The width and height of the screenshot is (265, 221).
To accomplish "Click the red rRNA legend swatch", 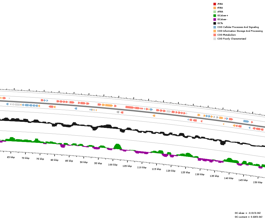I will [214, 4].
